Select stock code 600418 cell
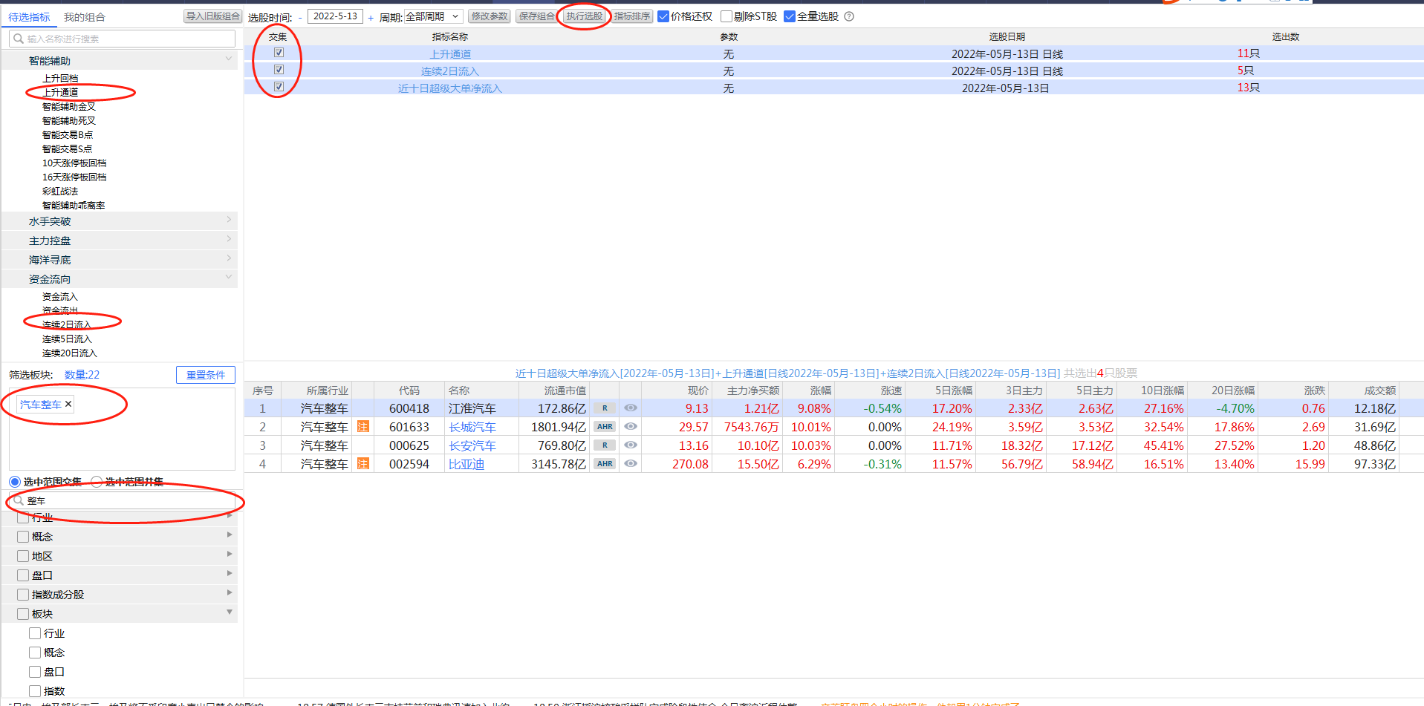The height and width of the screenshot is (706, 1424). 409,408
